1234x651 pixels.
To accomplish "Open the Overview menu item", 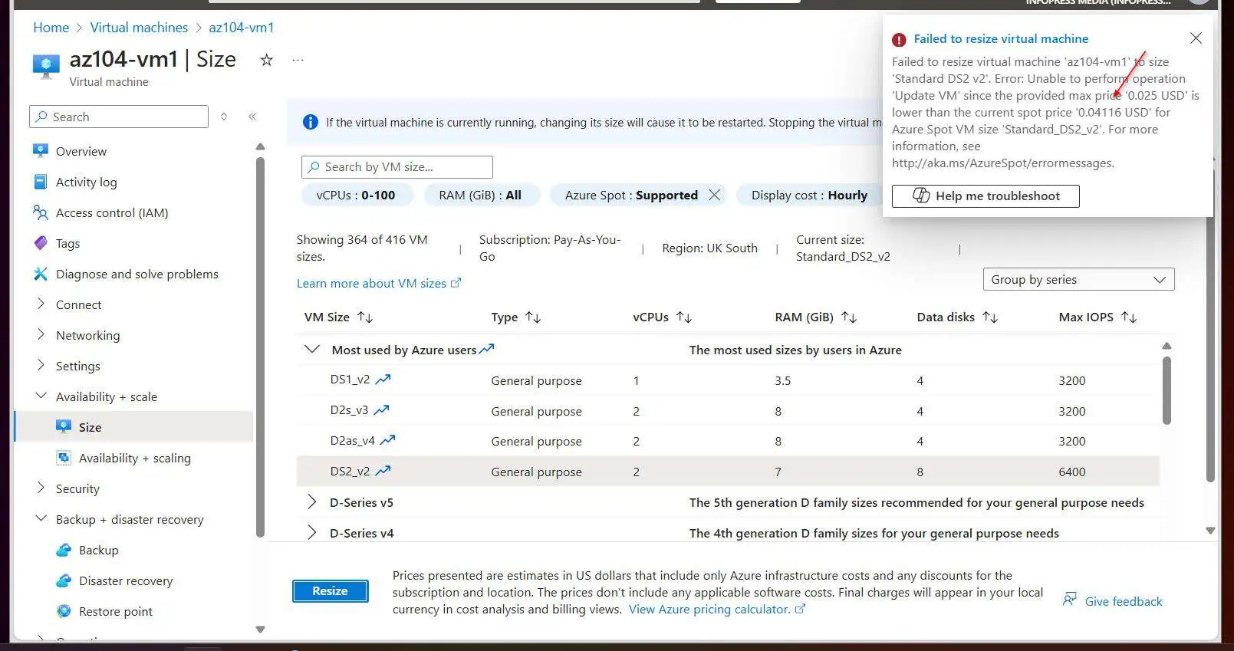I will point(81,151).
